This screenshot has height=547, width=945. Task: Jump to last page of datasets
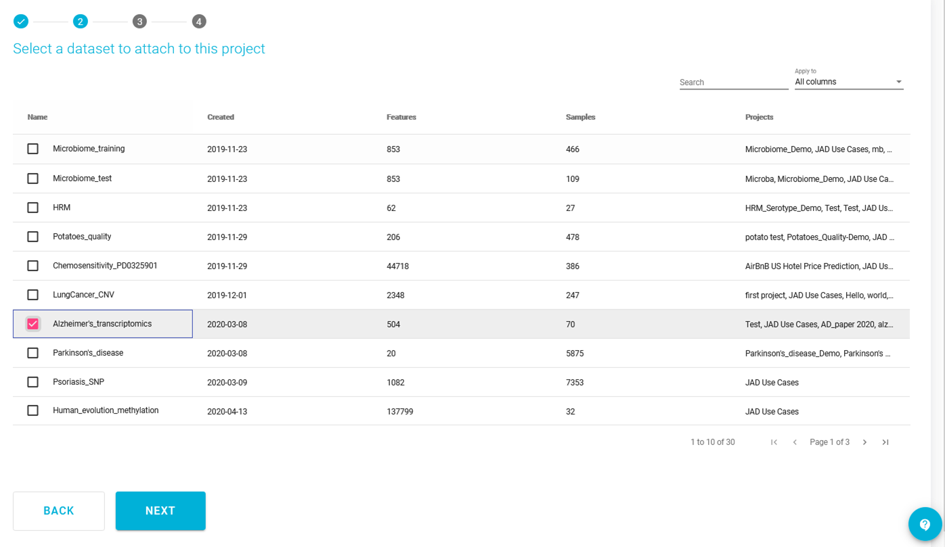[x=885, y=442]
